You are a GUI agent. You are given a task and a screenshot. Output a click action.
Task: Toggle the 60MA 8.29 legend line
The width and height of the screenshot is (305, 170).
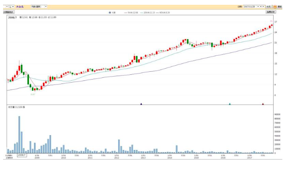point(163,13)
